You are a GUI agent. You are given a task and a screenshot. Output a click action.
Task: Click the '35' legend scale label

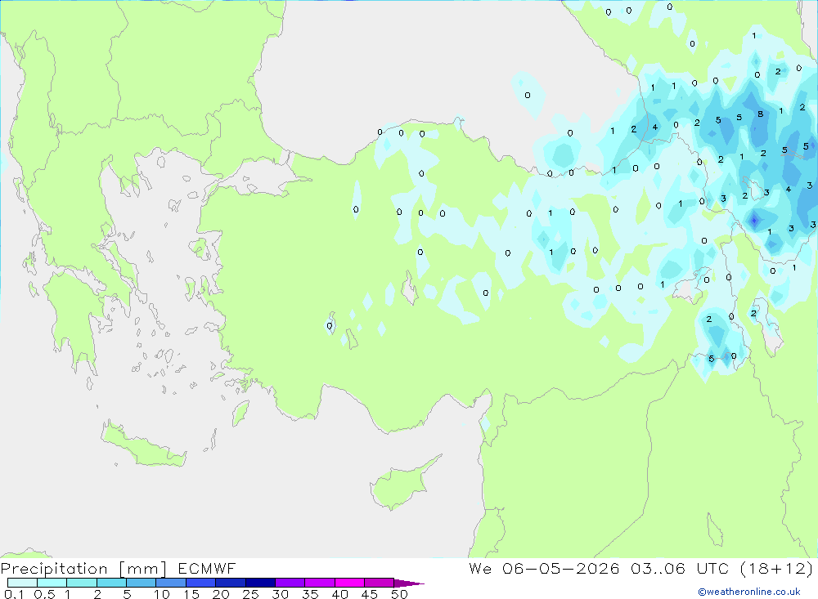click(x=310, y=594)
